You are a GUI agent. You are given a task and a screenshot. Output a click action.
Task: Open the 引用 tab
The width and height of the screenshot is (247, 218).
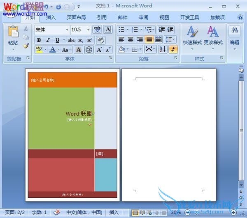(x=102, y=17)
